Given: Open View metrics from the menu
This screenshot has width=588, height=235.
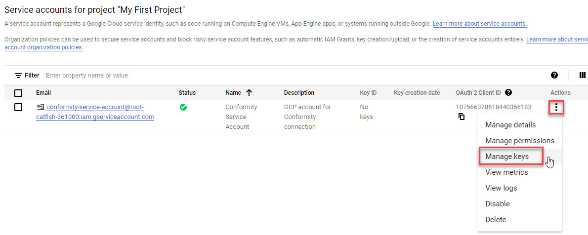Looking at the screenshot, I should pos(506,172).
